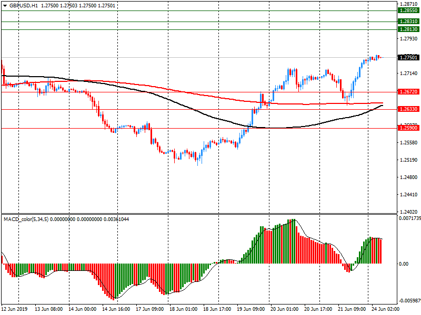Open the chart dropdown triangle next to GBPUSD,H1
Screen dimensions: 421x315
[5, 6]
